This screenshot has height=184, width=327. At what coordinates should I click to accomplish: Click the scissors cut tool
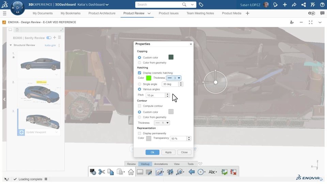coord(102,172)
